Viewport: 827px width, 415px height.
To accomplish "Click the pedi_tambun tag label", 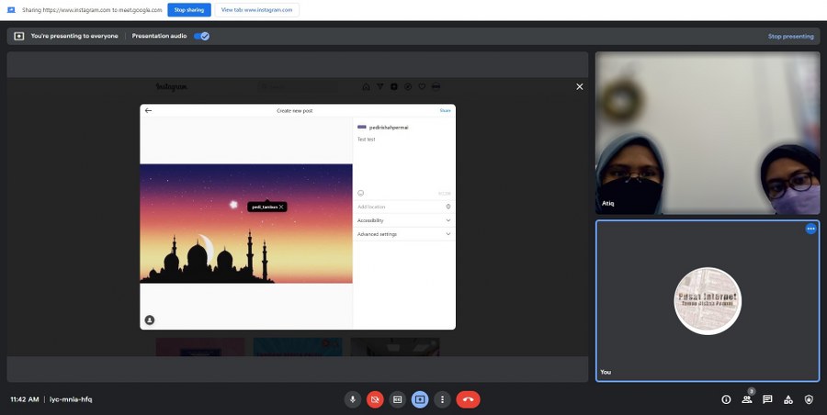I will point(265,207).
